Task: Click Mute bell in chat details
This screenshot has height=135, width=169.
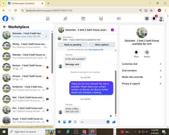Action: tap(136, 52)
